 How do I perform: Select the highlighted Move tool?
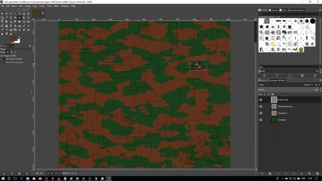tap(20, 18)
